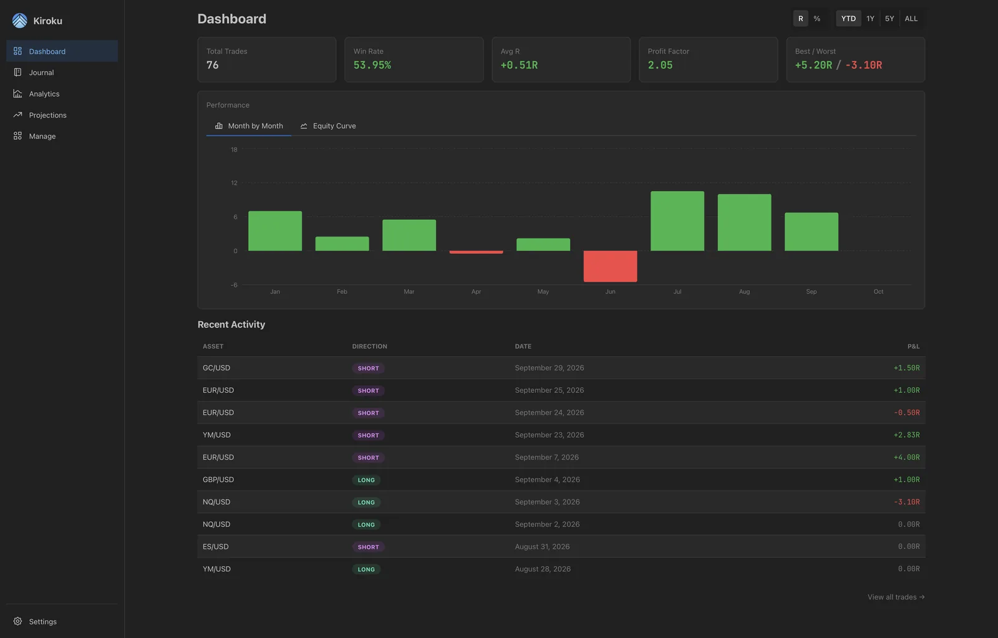The image size is (998, 638).
Task: Click the +2.83R P&L value
Action: 906,435
